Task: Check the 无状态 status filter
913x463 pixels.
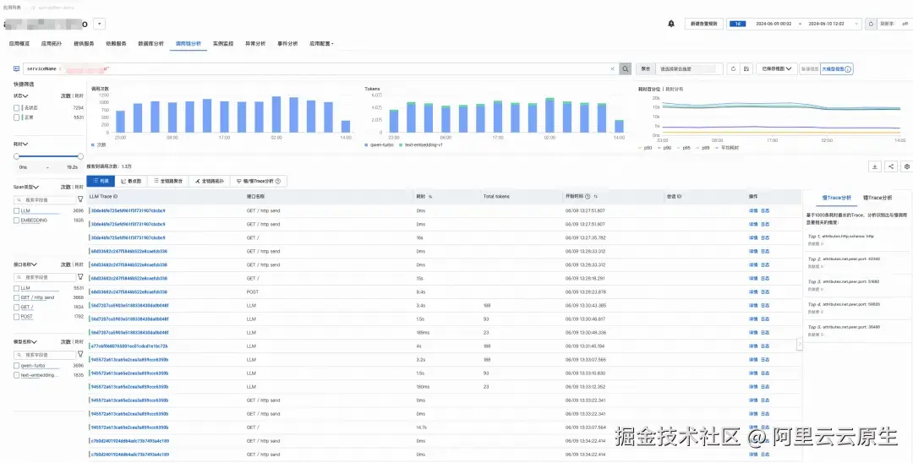Action: click(16, 107)
